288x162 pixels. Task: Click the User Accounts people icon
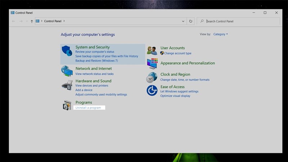tap(152, 51)
